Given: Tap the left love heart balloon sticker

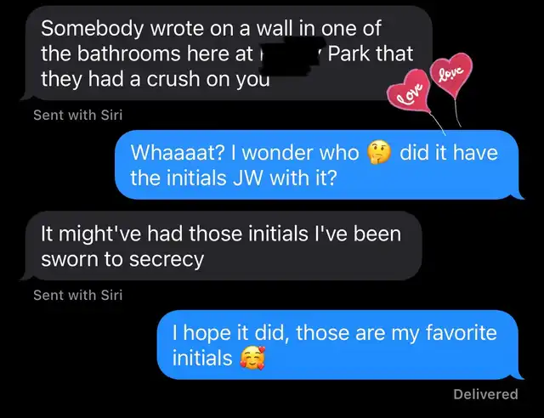Looking at the screenshot, I should (x=410, y=91).
